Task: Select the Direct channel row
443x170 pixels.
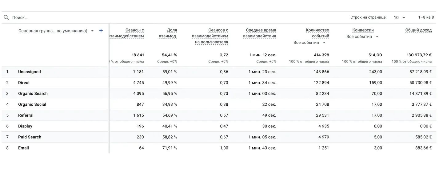Action: [x=24, y=83]
